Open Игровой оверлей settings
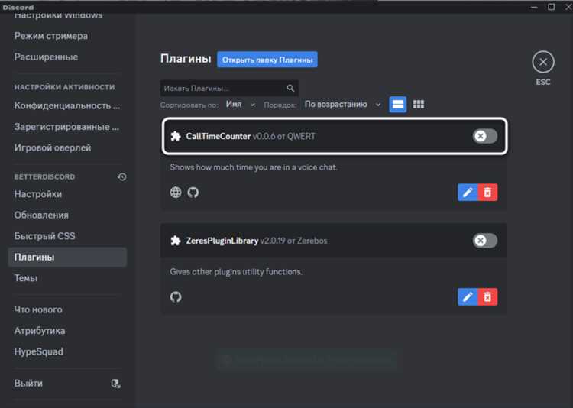This screenshot has width=573, height=408. (x=53, y=147)
